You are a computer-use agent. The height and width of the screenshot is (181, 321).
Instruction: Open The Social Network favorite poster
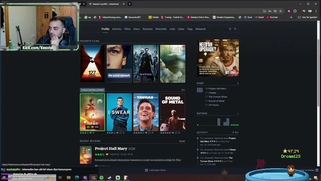[x=119, y=64]
